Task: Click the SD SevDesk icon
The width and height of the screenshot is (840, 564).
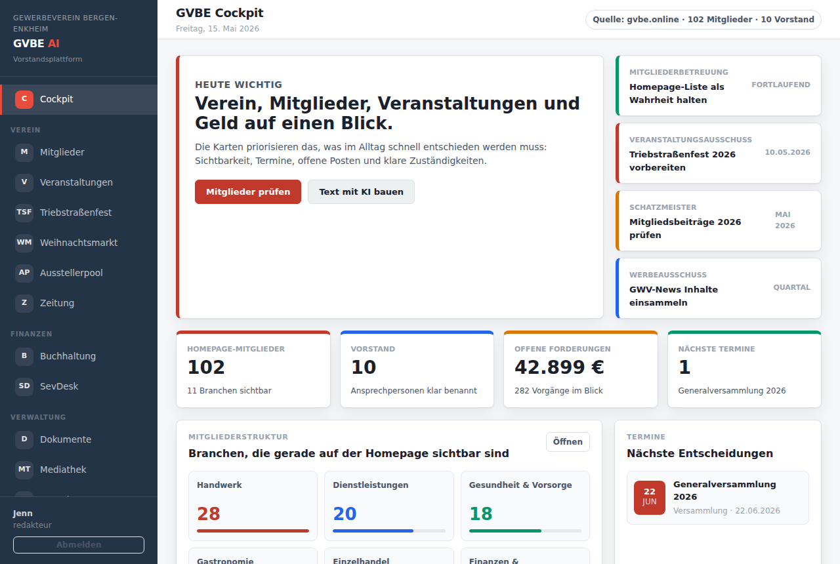Action: click(24, 386)
